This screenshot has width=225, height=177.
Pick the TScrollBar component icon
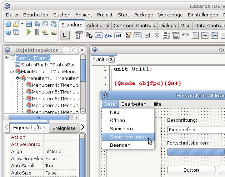(x=186, y=35)
